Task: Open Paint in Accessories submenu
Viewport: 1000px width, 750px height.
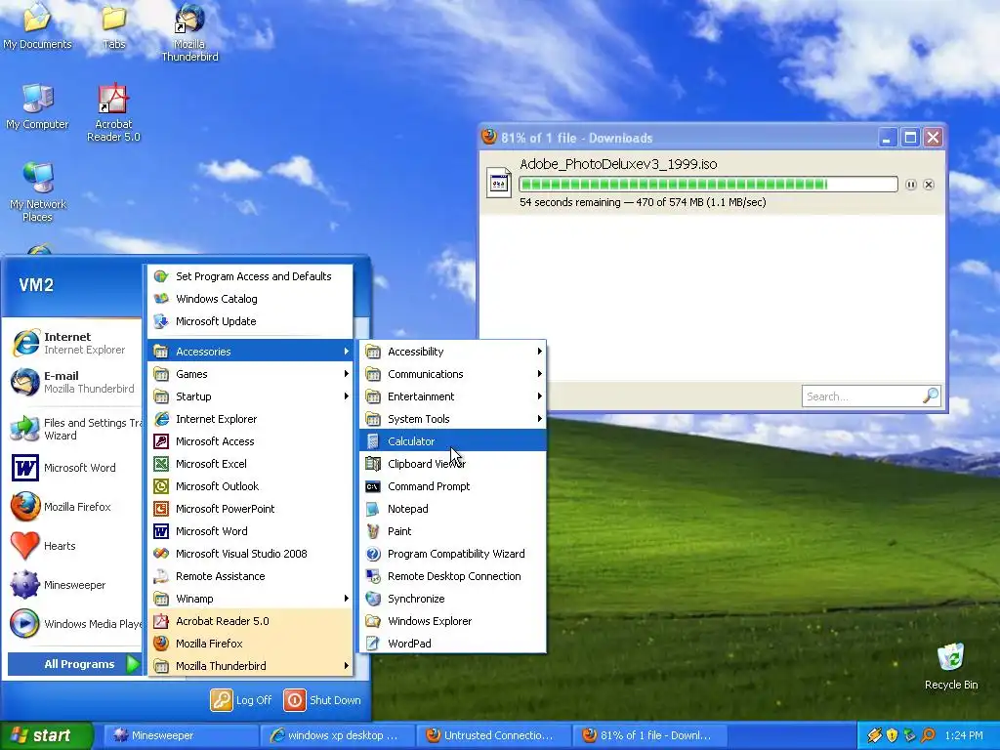Action: pyautogui.click(x=453, y=531)
